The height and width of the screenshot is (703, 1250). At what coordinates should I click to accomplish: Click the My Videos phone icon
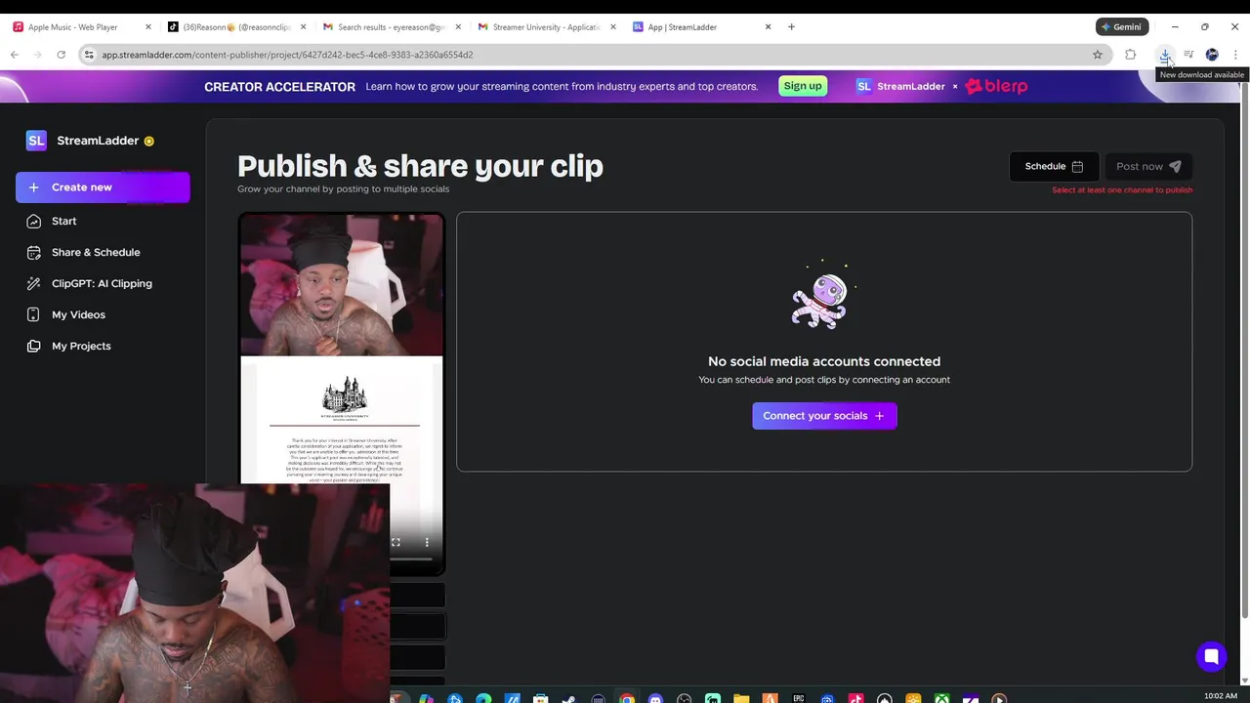(x=34, y=314)
